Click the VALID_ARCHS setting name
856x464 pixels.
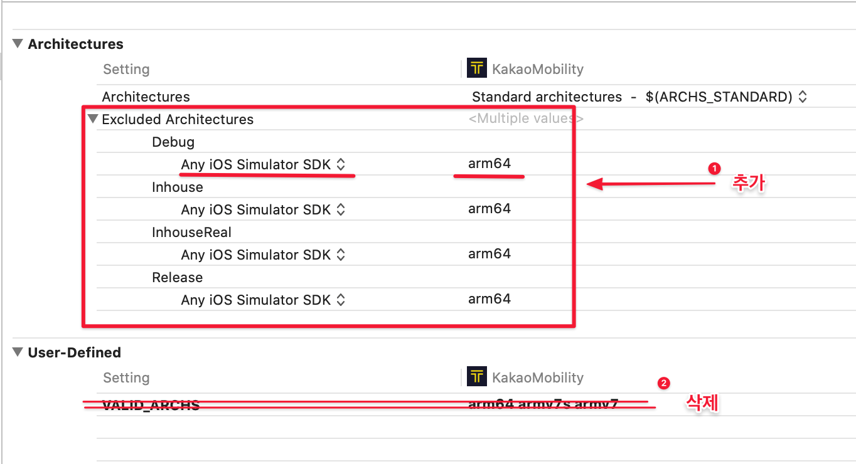pos(151,404)
